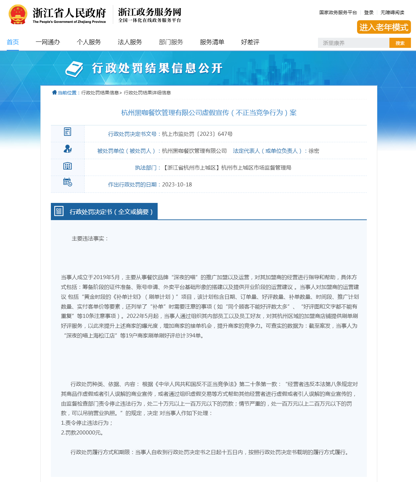Click the document number 杭上市监处罚〔2023〕647号
The height and width of the screenshot is (482, 416).
[x=197, y=134]
